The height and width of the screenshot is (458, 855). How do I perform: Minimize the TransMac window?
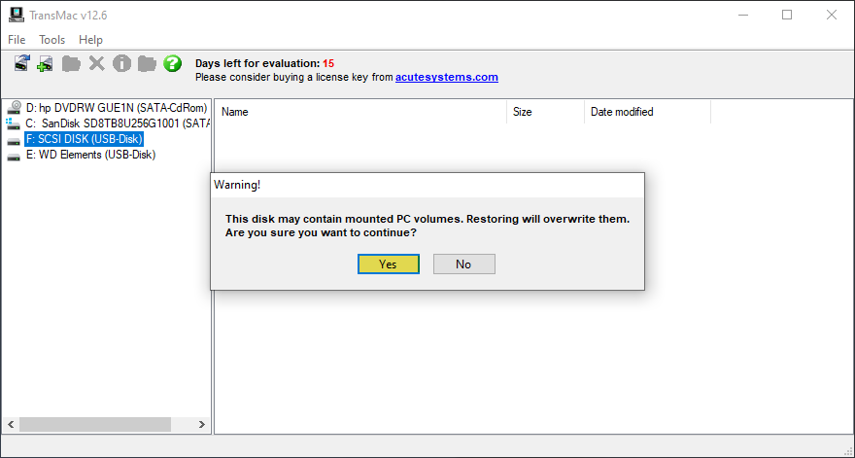(x=743, y=15)
